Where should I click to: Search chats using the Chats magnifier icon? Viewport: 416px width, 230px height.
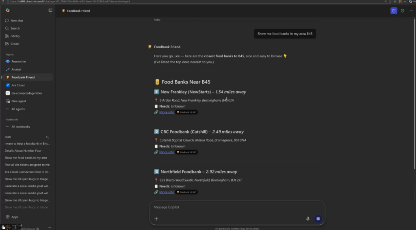coord(47,137)
